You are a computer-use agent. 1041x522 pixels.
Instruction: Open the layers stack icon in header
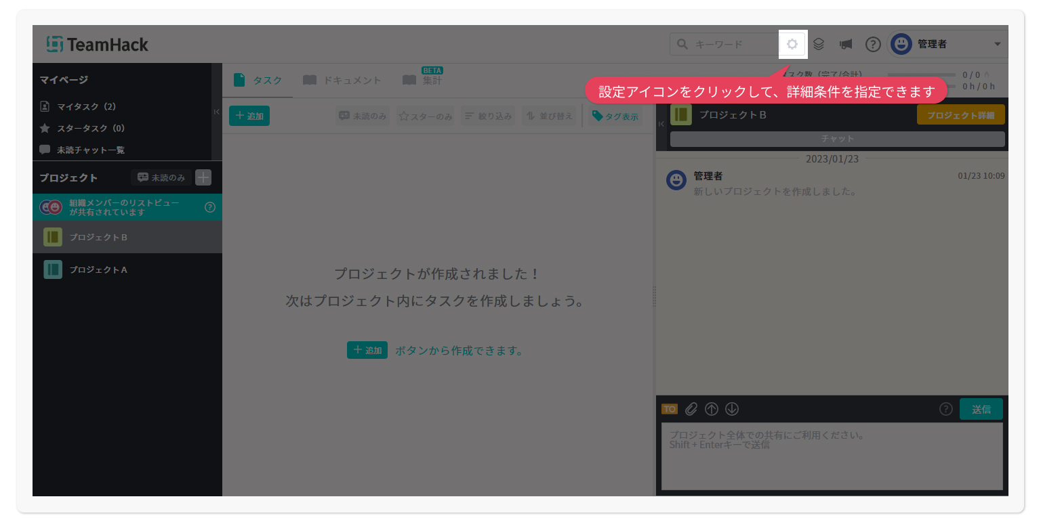pyautogui.click(x=819, y=45)
